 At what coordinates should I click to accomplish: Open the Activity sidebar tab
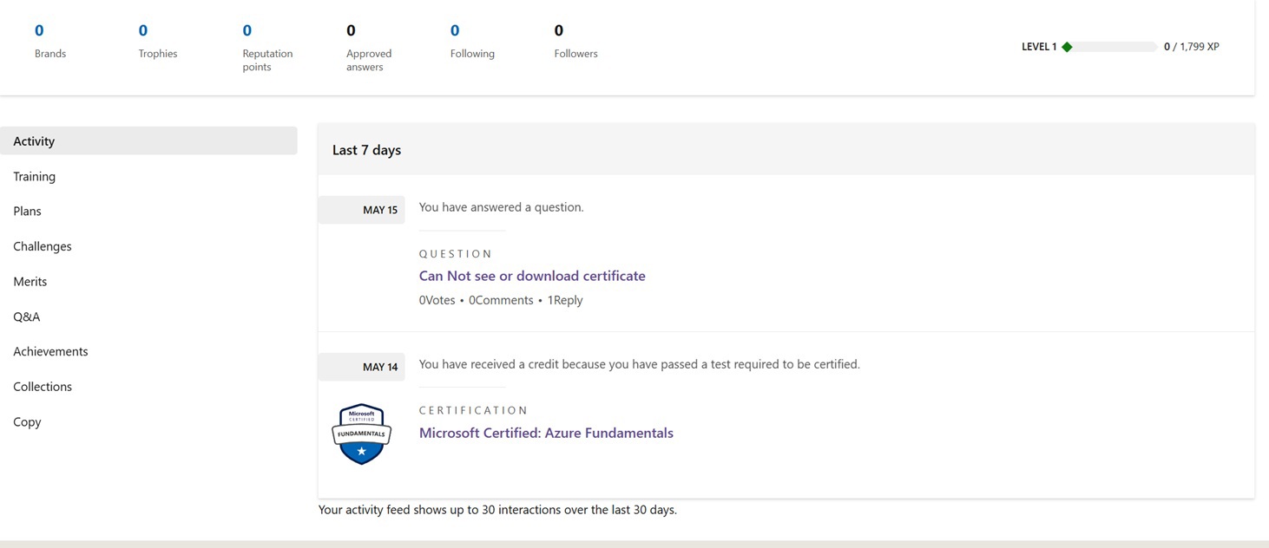[x=148, y=140]
